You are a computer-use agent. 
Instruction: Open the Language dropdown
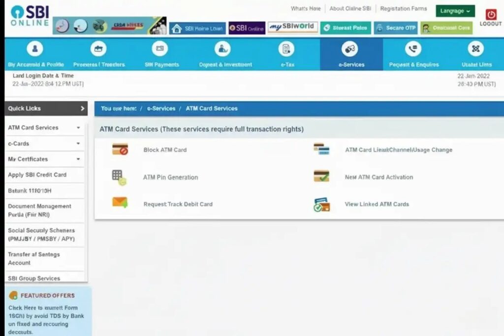[455, 11]
